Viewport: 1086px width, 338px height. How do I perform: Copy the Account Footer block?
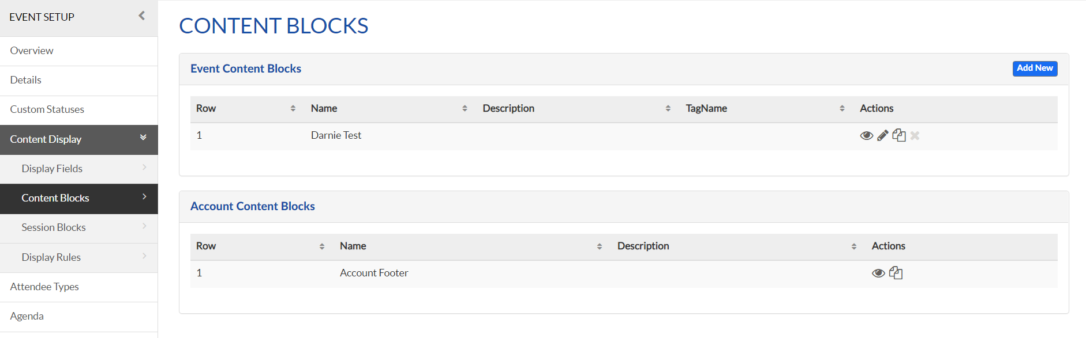tap(896, 273)
